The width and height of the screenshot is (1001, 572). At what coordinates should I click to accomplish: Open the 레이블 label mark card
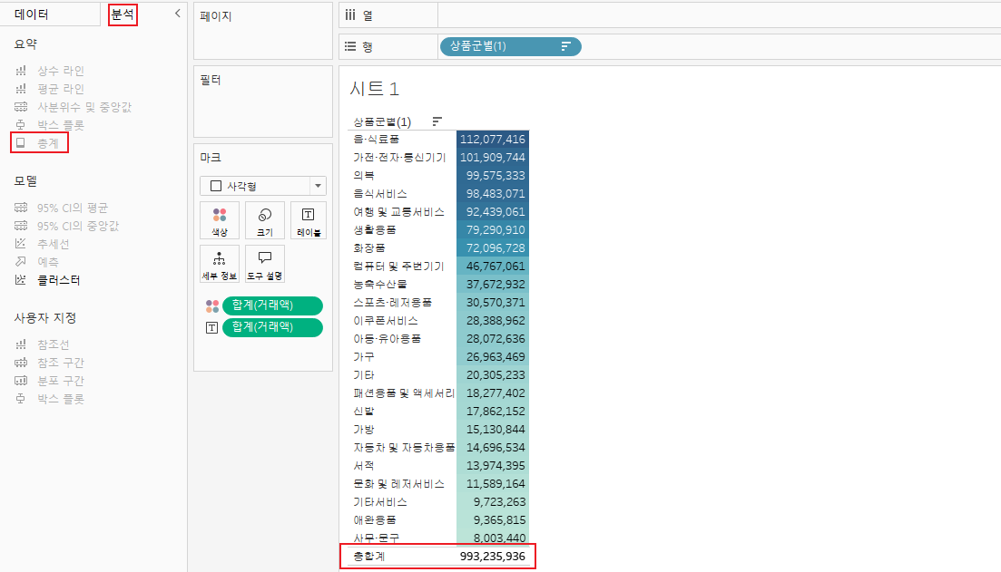[309, 220]
